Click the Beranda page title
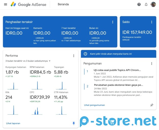 [63, 4]
